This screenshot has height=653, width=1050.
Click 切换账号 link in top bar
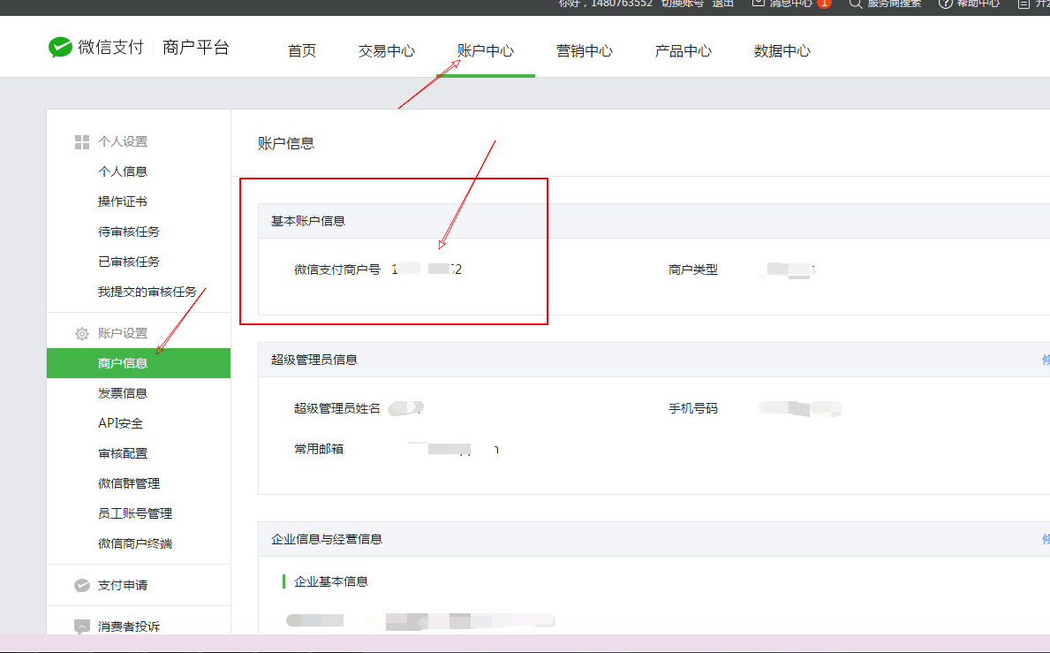point(683,4)
